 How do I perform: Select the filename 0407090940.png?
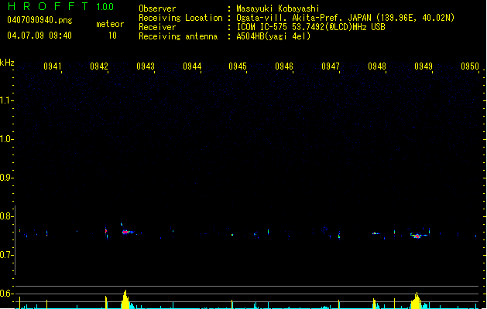coord(39,20)
